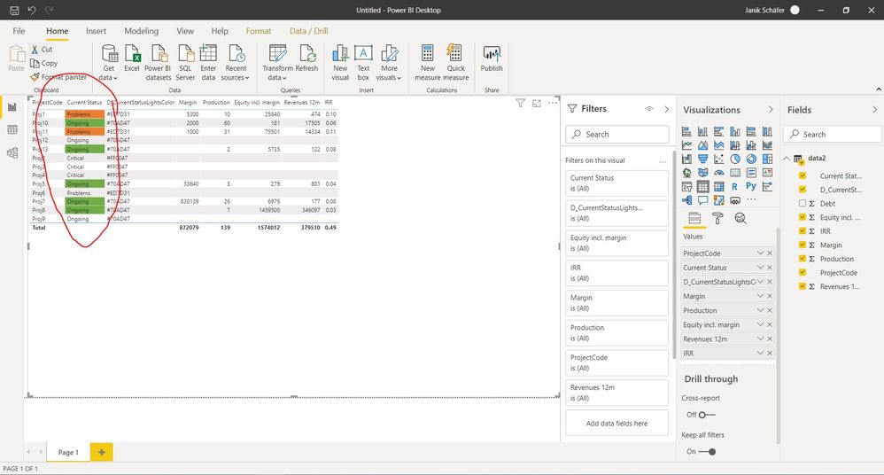Open the File menu
The height and width of the screenshot is (475, 884).
point(19,31)
